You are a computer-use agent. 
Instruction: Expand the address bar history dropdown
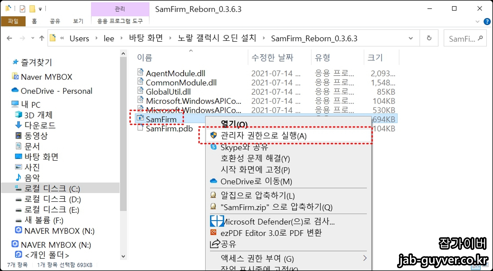click(410, 38)
